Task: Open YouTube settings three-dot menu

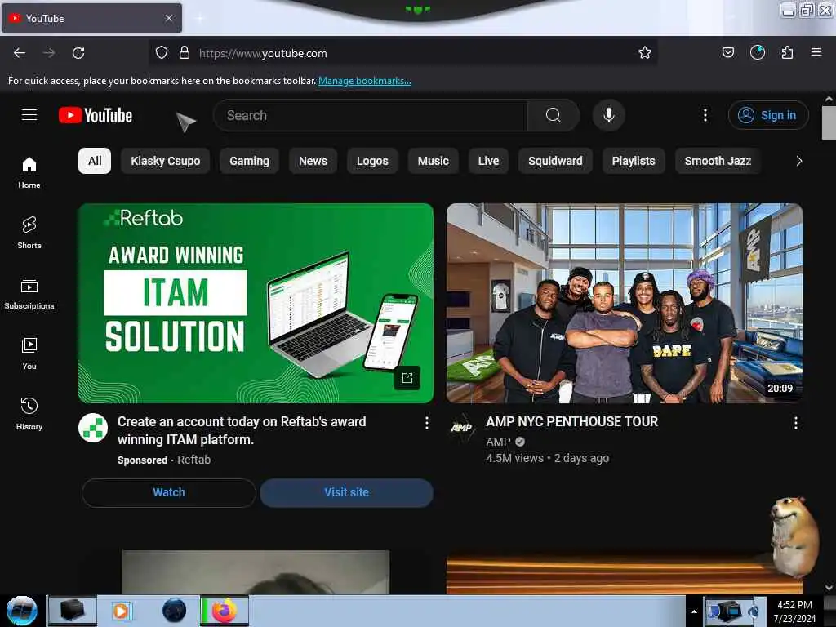Action: point(705,115)
